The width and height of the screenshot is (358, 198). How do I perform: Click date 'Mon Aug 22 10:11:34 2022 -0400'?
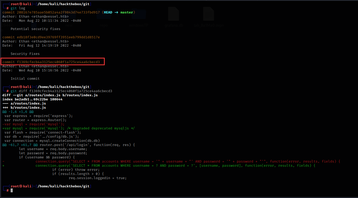50,21
